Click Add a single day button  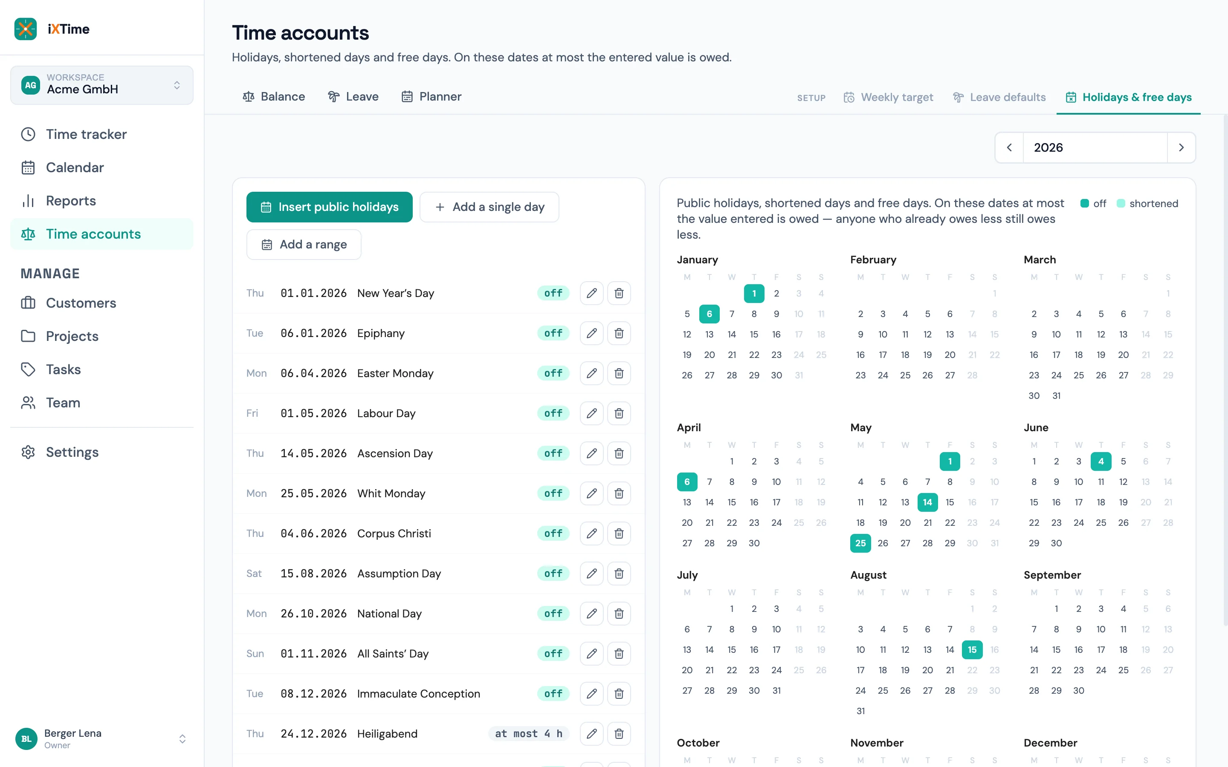pyautogui.click(x=489, y=207)
